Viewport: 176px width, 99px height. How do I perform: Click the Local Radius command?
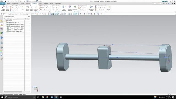(14, 10)
